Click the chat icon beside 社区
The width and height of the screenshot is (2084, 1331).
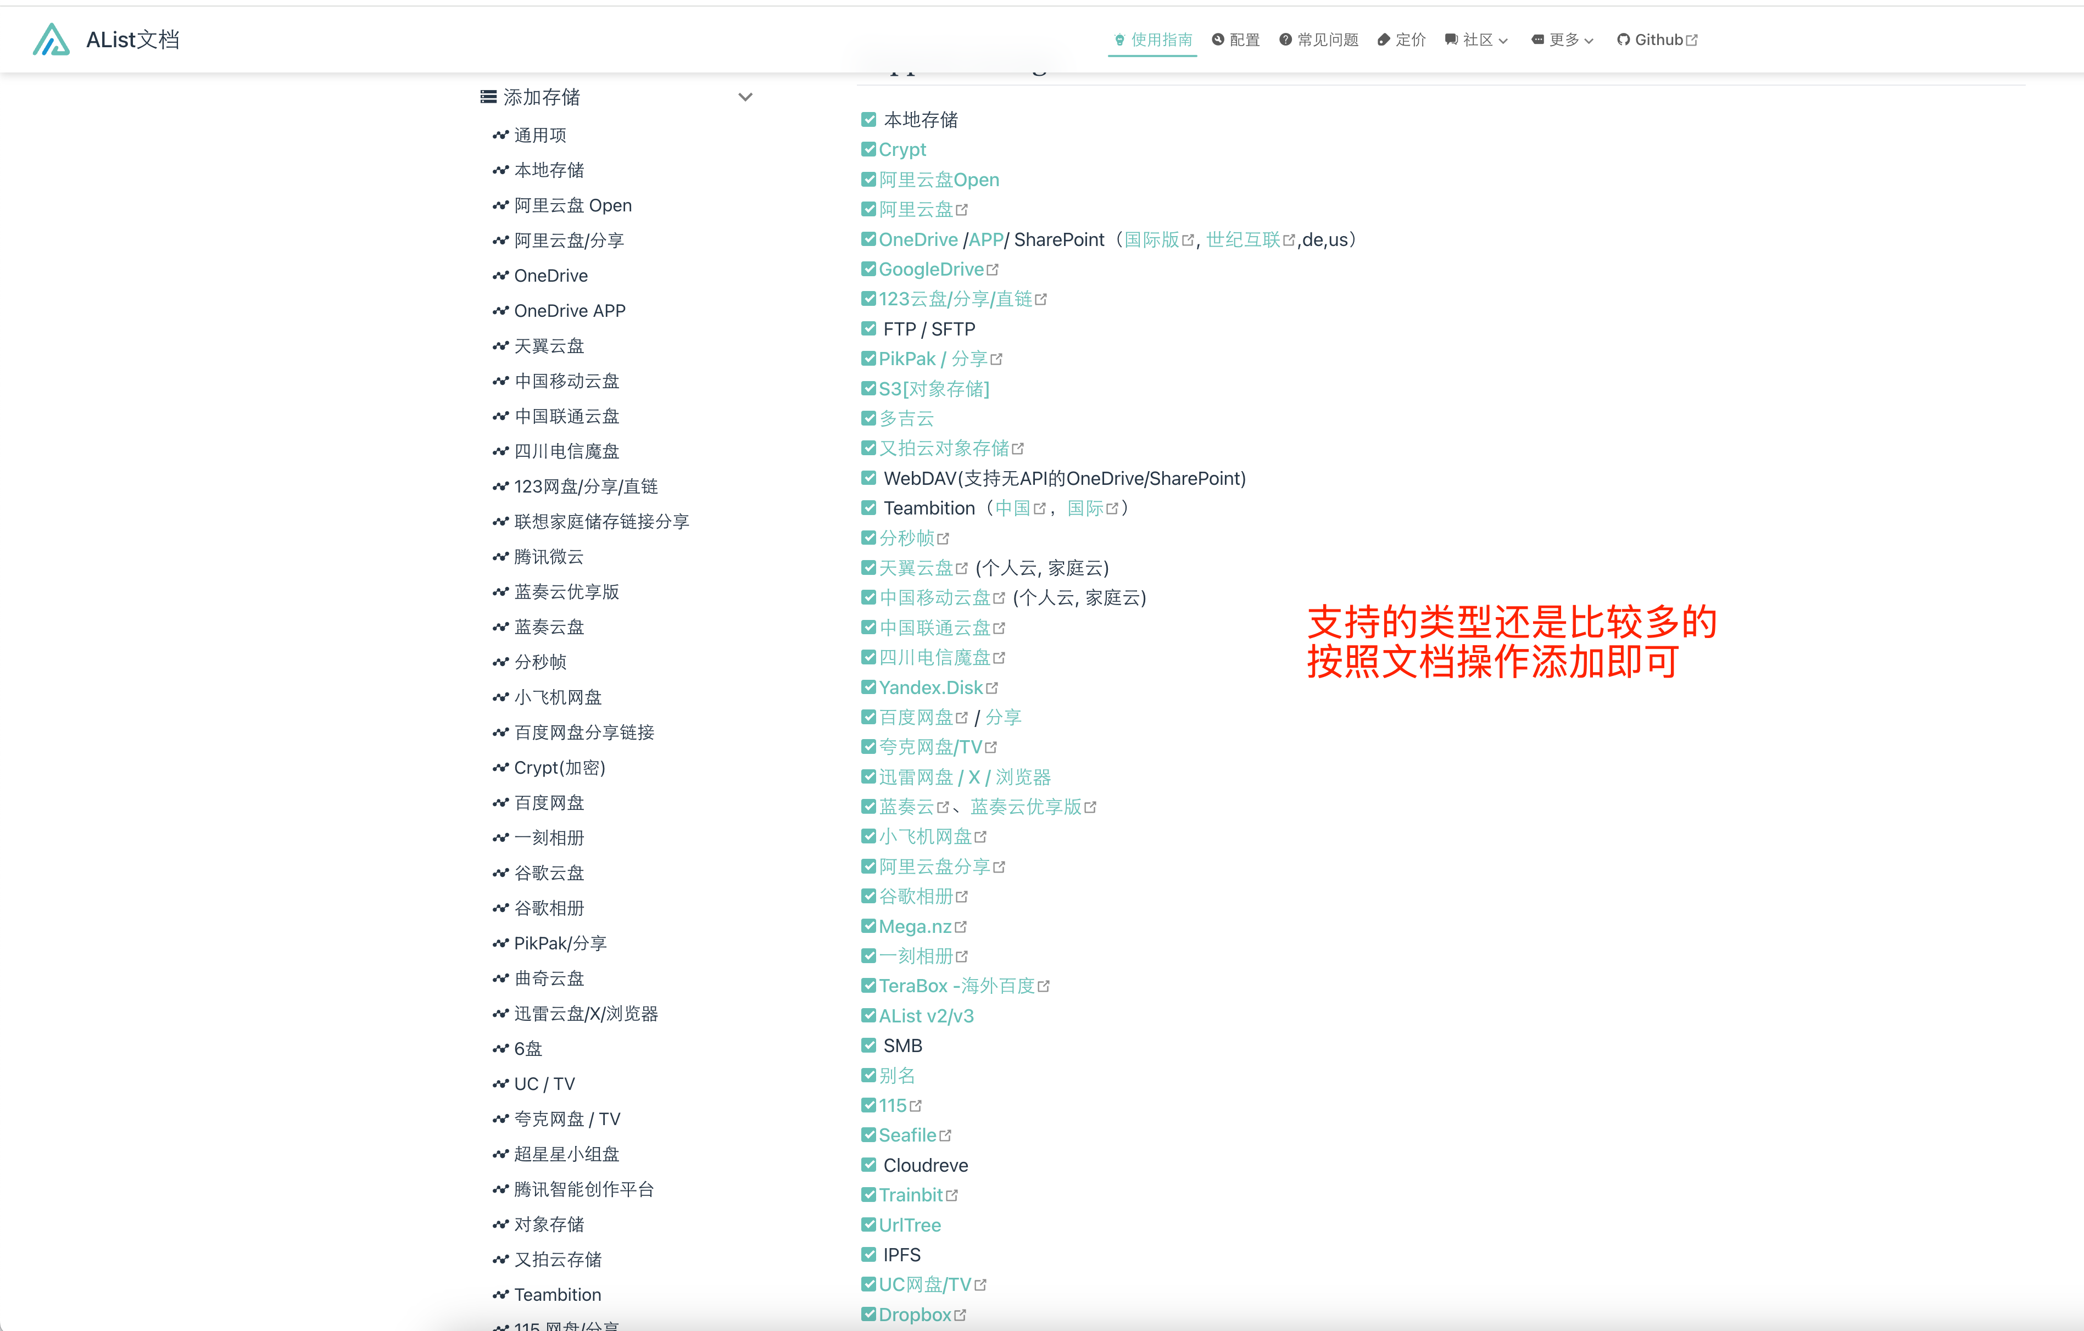pyautogui.click(x=1451, y=40)
